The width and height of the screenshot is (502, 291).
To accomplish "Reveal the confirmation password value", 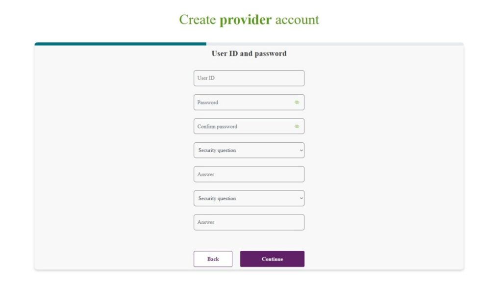I will pyautogui.click(x=297, y=126).
